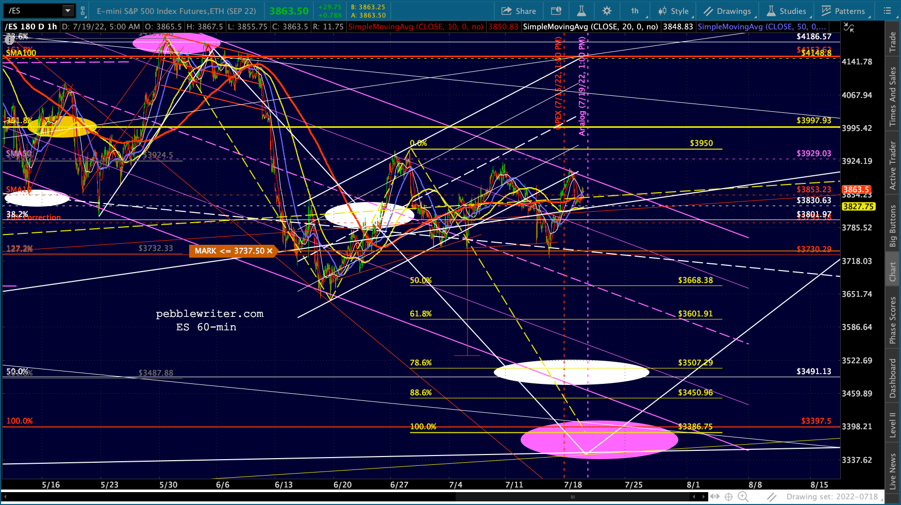
Task: Click the crosshair pan icon
Action: (728, 497)
